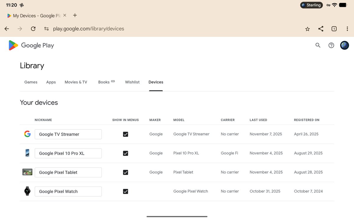Click the Last Used column header
The width and height of the screenshot is (354, 221).
click(258, 120)
